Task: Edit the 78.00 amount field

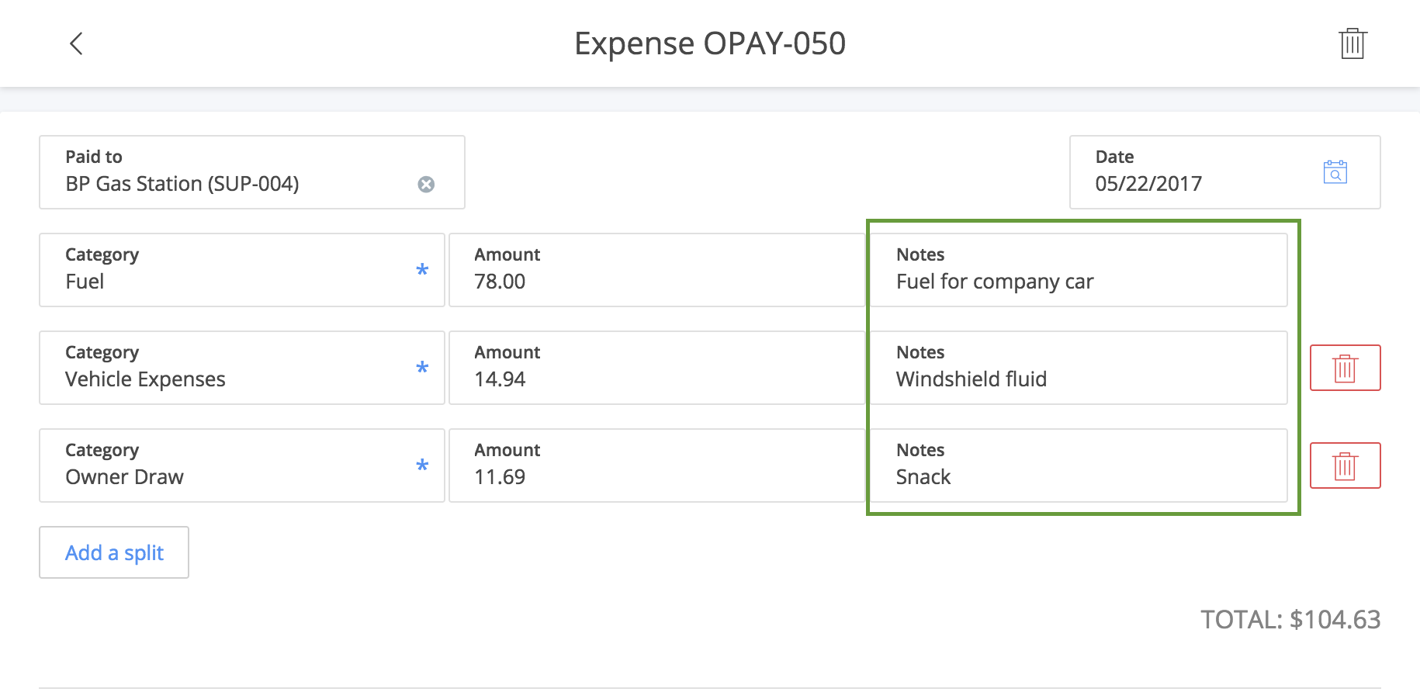Action: (x=657, y=270)
